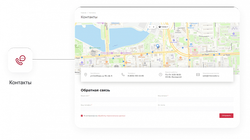The image size is (250, 140).
Task: Click the Магнит purple marker lower left map
Action: click(82, 63)
